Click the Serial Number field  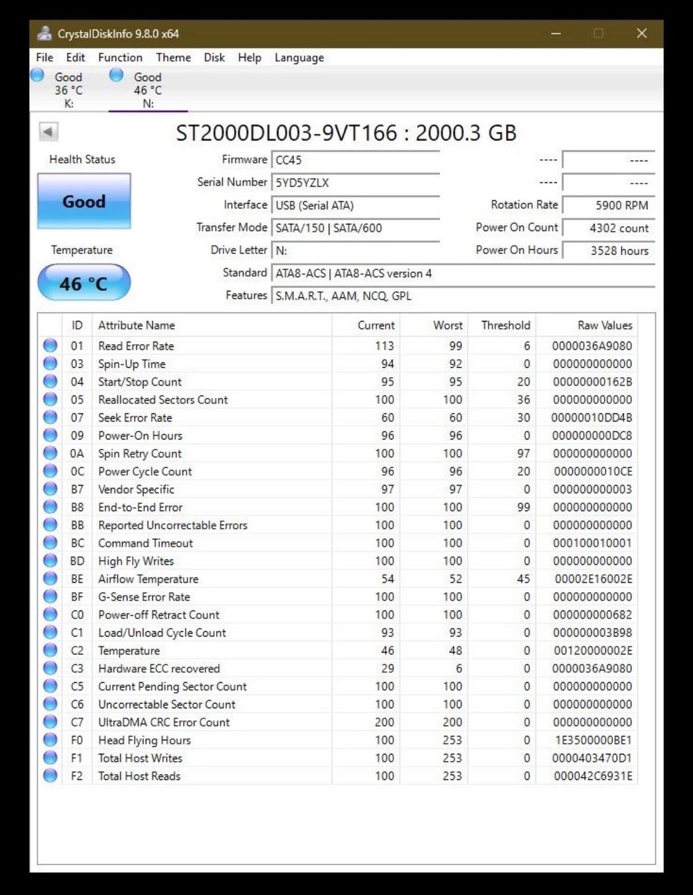(x=355, y=182)
